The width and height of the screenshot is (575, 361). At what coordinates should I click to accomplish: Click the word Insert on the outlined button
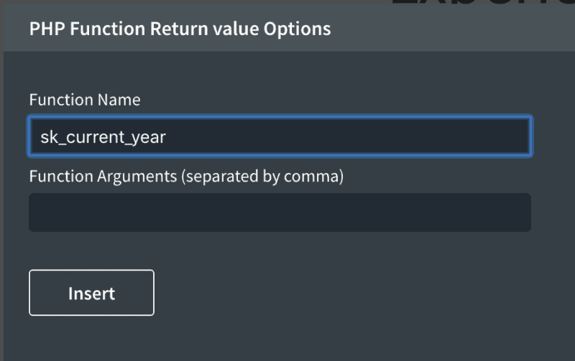[91, 294]
